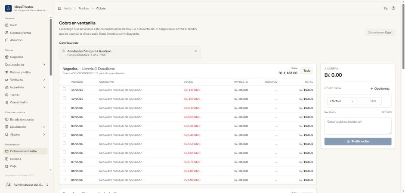Click the Estado de cuenta book icon
The width and height of the screenshot is (405, 193).
coord(7,119)
